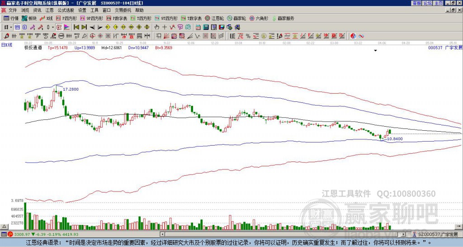Click the 六角形 hexagon tool
The height and width of the screenshot is (247, 463).
[259, 18]
